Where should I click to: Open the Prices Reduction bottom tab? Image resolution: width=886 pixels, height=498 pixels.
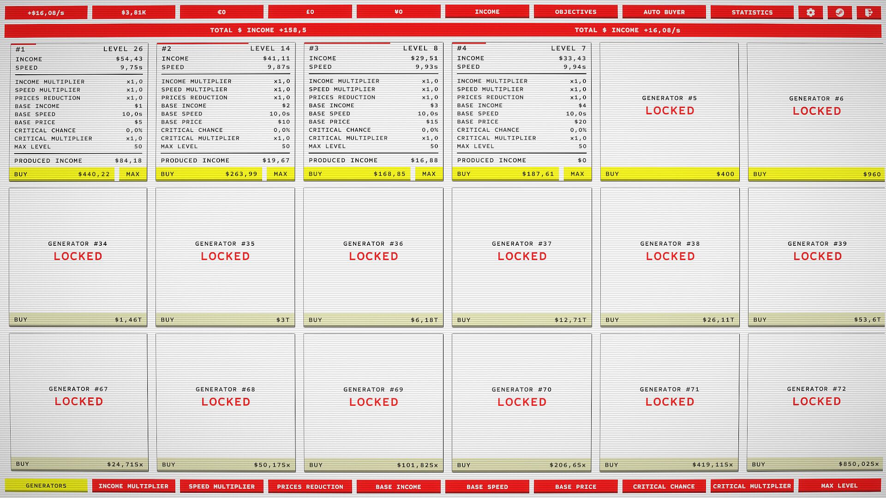point(310,486)
